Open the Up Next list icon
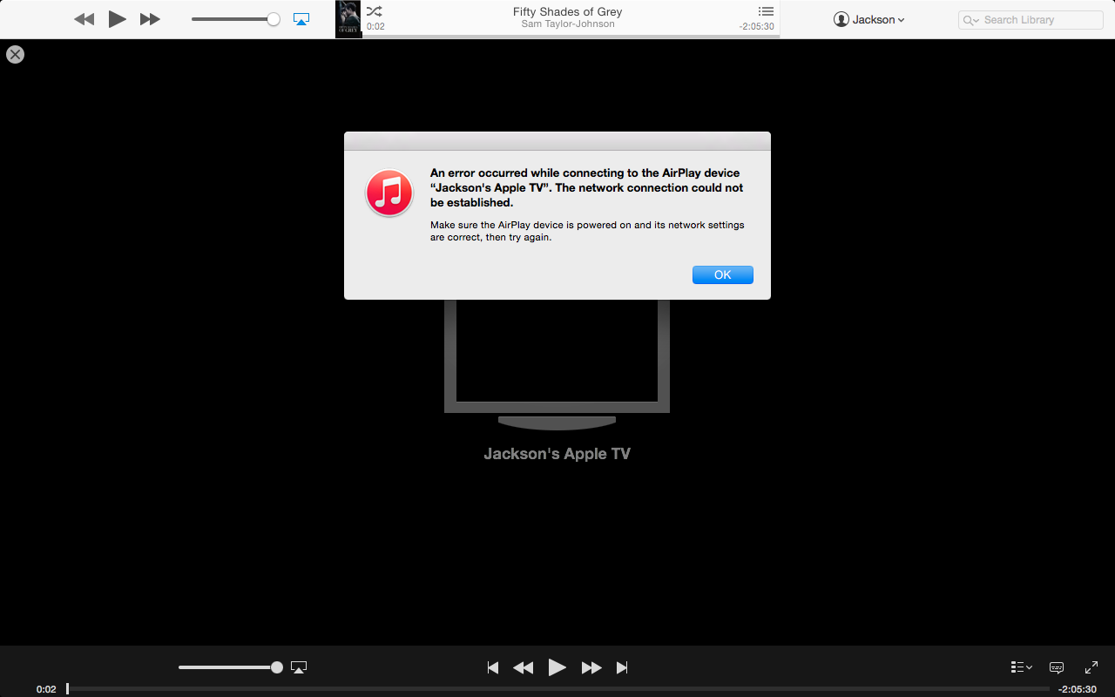The height and width of the screenshot is (697, 1115). 766,11
